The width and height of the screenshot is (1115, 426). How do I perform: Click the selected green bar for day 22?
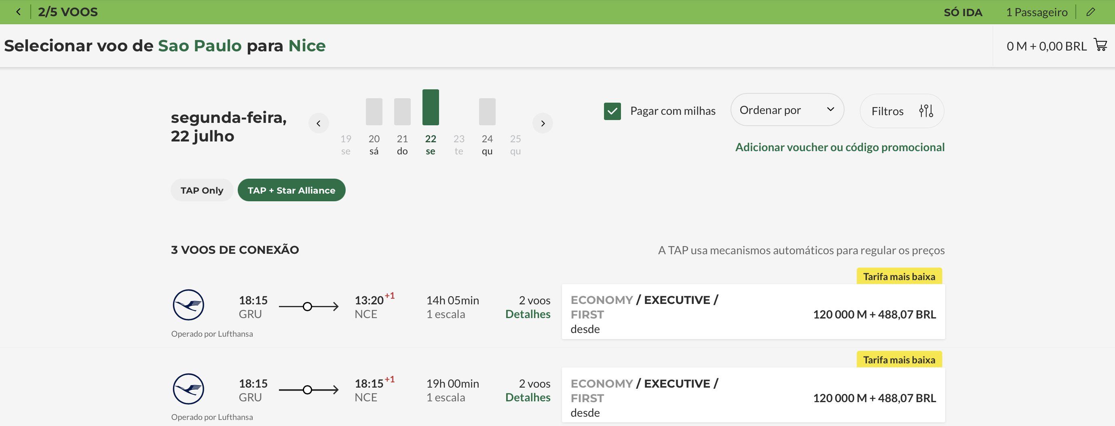point(431,108)
